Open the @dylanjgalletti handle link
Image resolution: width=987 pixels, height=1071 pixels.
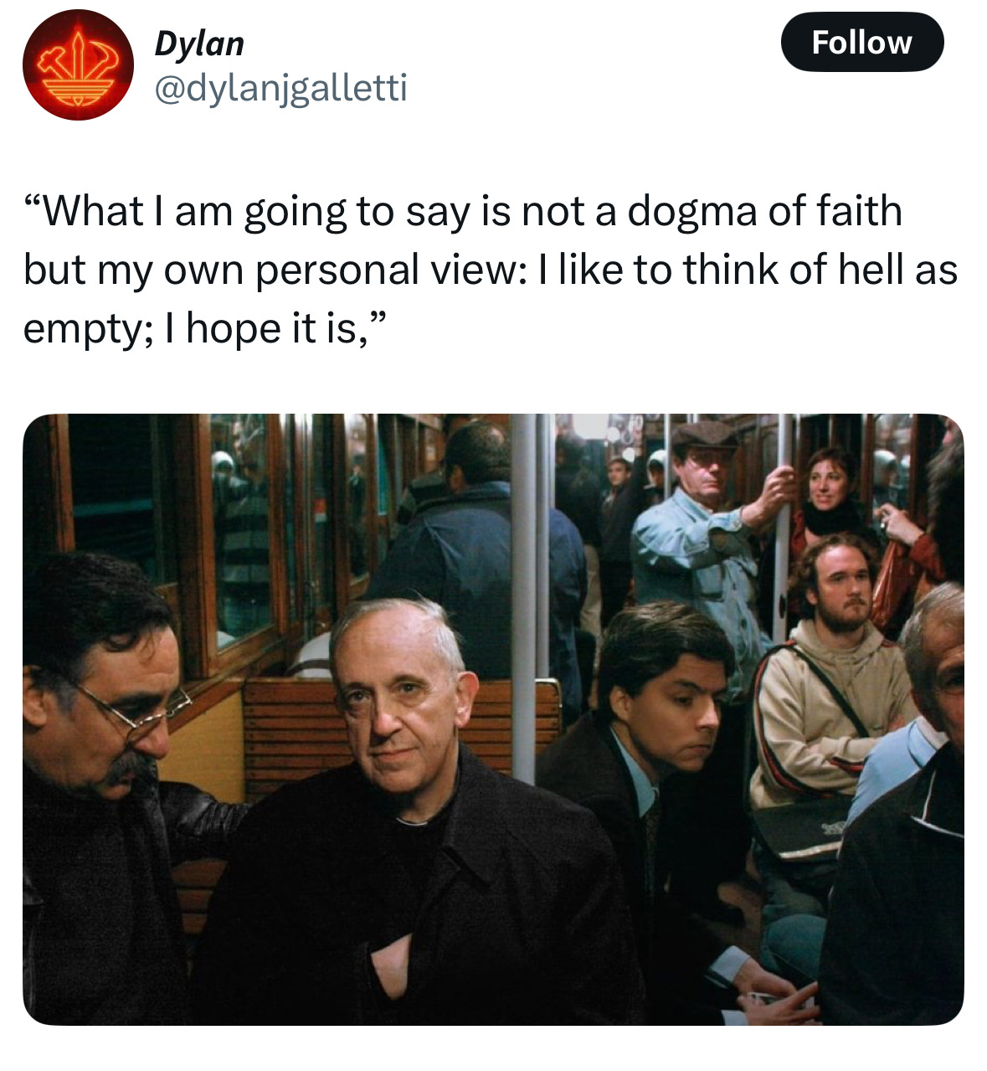(280, 87)
